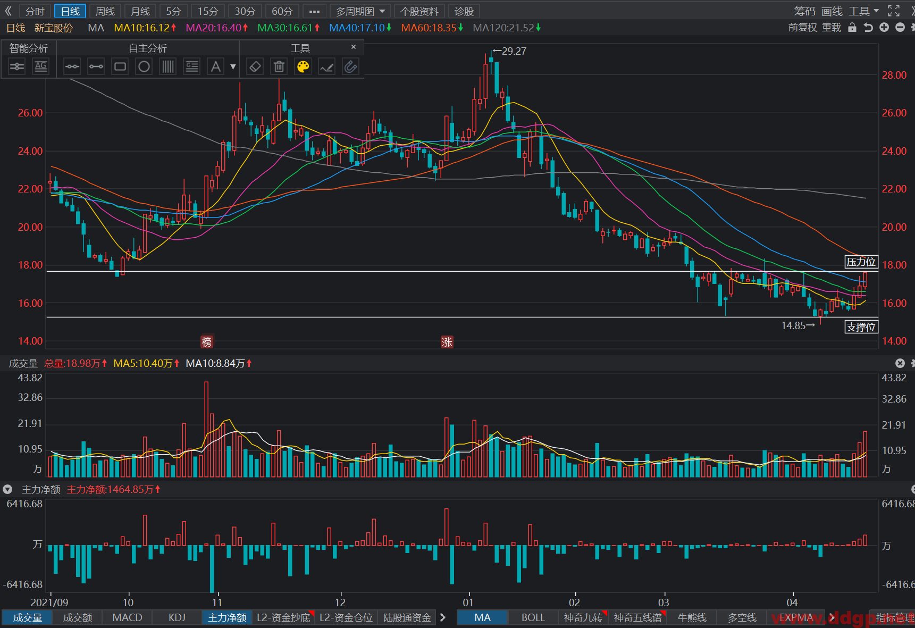Enable the magnet snap tool
This screenshot has width=915, height=628.
point(350,66)
